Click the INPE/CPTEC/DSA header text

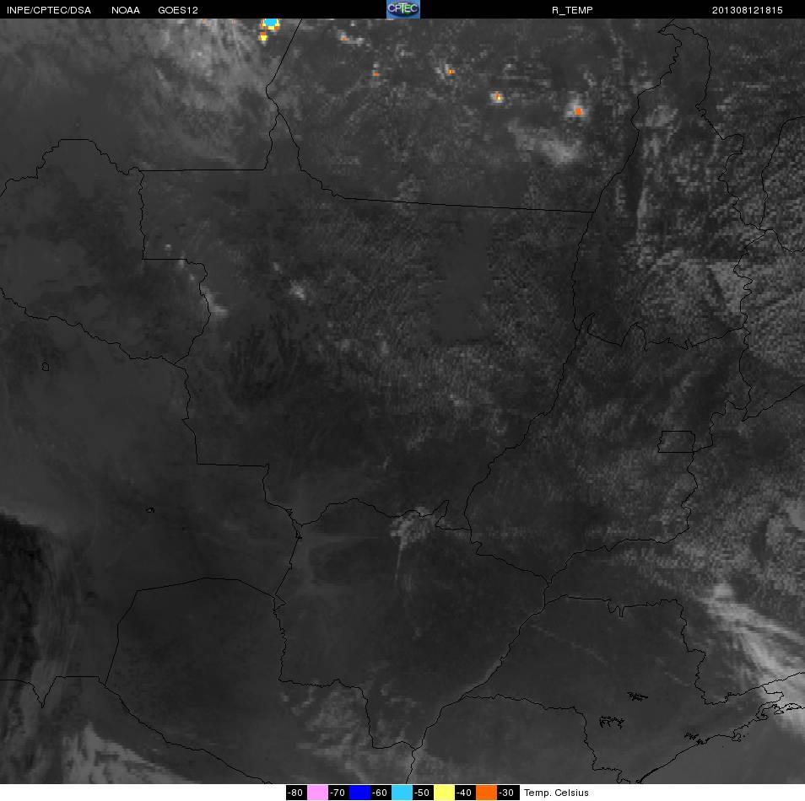tap(49, 10)
